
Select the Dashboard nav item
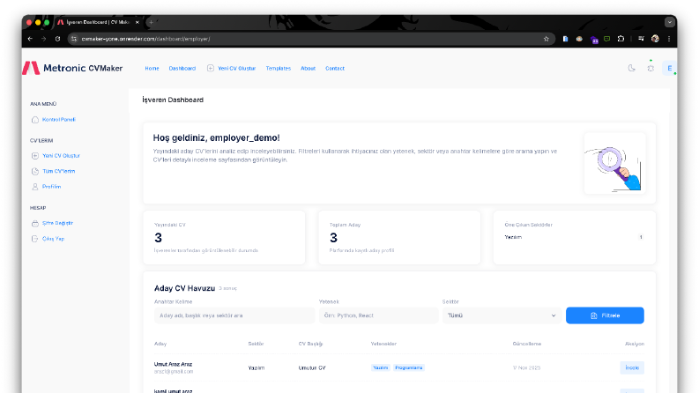point(182,68)
